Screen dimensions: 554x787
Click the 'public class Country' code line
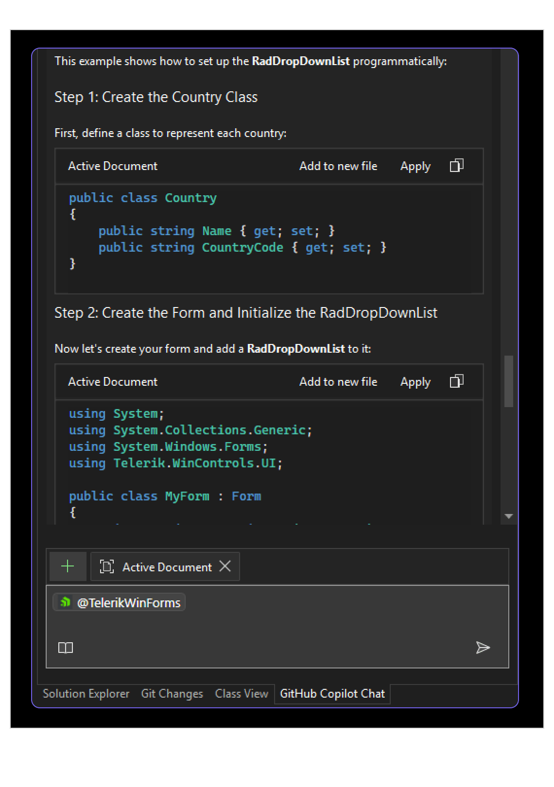coord(143,198)
